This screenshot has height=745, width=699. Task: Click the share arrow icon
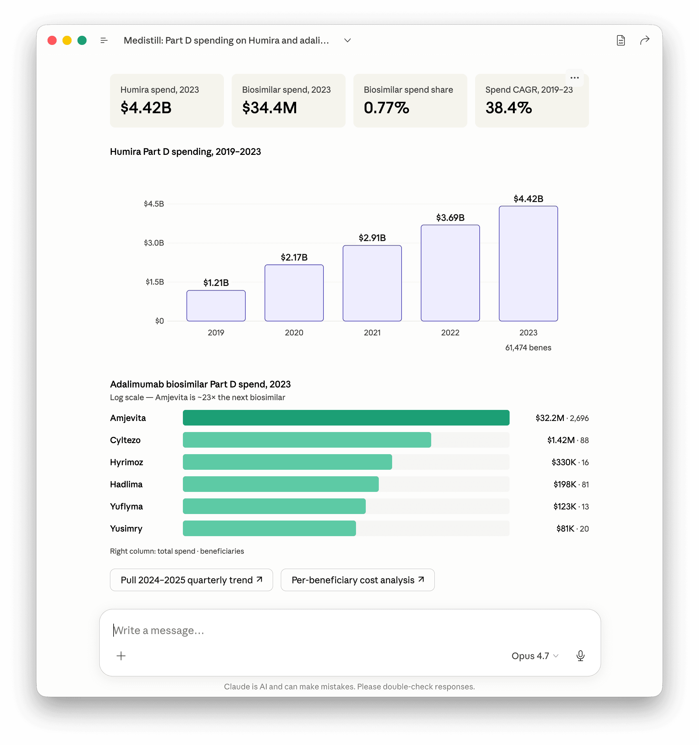click(x=645, y=40)
